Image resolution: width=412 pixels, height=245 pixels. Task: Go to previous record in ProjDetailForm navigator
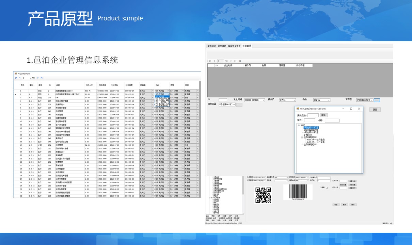pos(19,78)
